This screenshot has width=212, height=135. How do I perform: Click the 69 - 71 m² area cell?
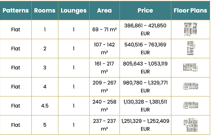(105, 30)
